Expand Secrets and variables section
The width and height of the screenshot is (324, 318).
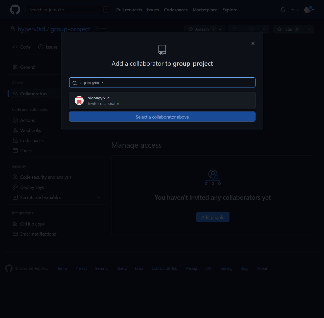tap(99, 197)
